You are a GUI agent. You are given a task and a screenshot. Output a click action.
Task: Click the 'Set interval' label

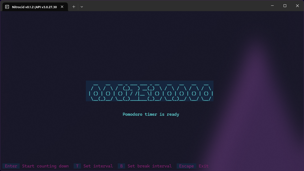click(x=98, y=166)
